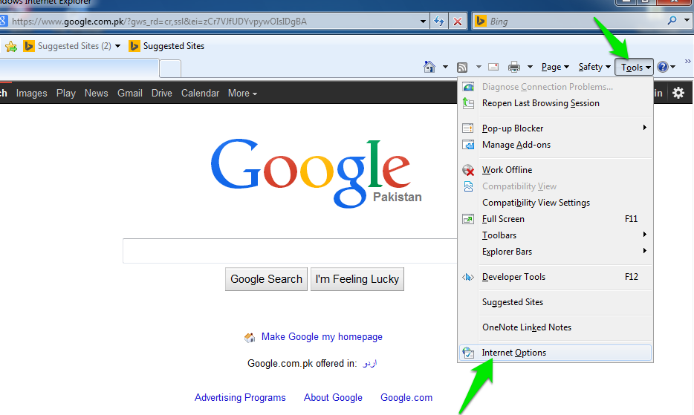The image size is (694, 415).
Task: Click the Google Search button
Action: tap(266, 279)
